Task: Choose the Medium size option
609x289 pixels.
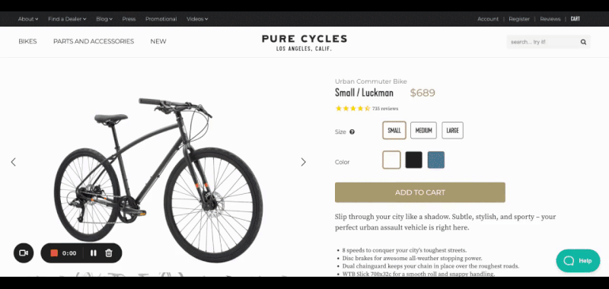Action: click(423, 130)
